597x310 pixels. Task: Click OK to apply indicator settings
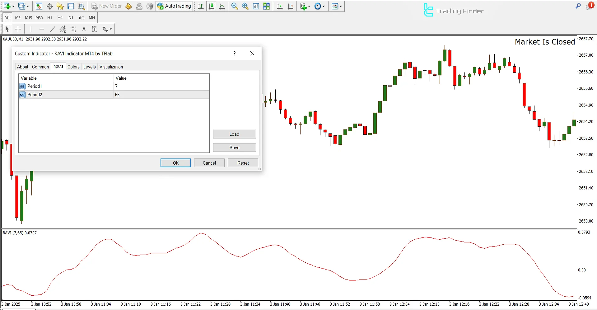coord(175,163)
